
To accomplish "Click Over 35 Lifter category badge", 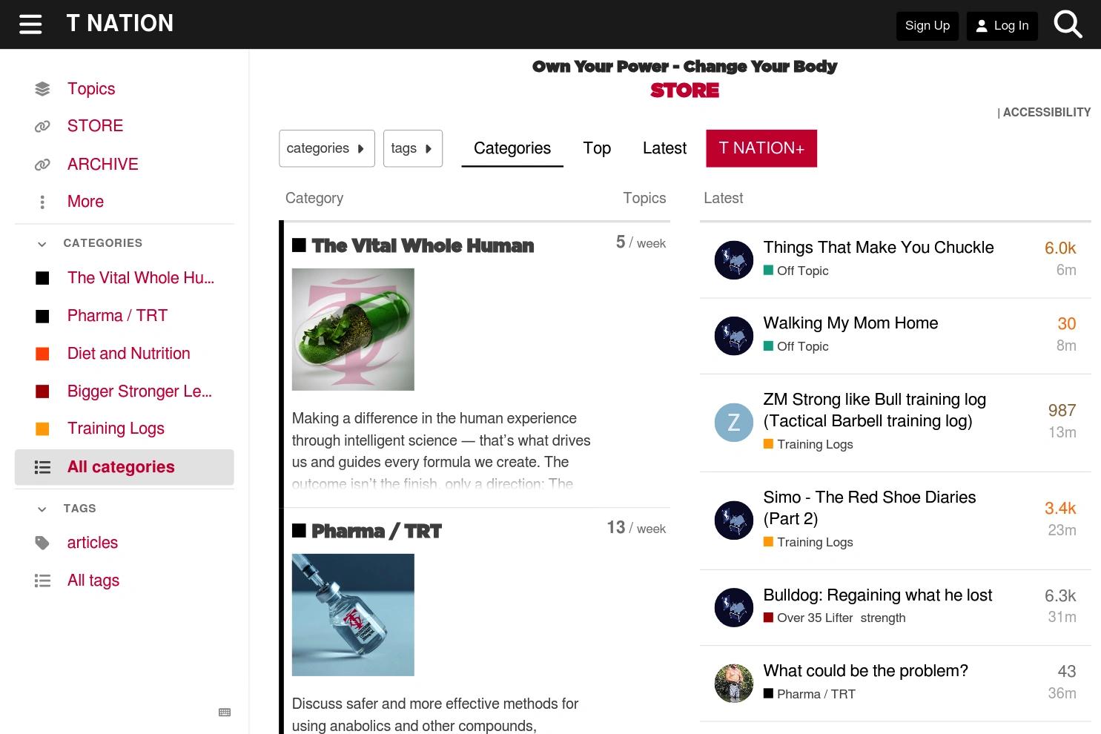I will [808, 618].
